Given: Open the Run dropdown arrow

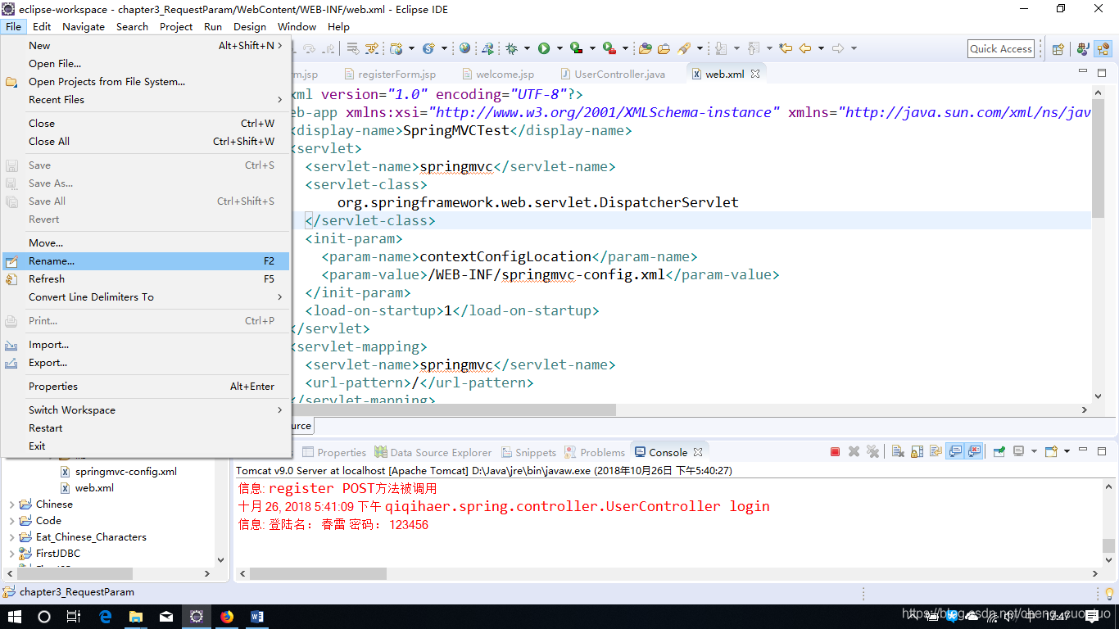Looking at the screenshot, I should point(559,48).
